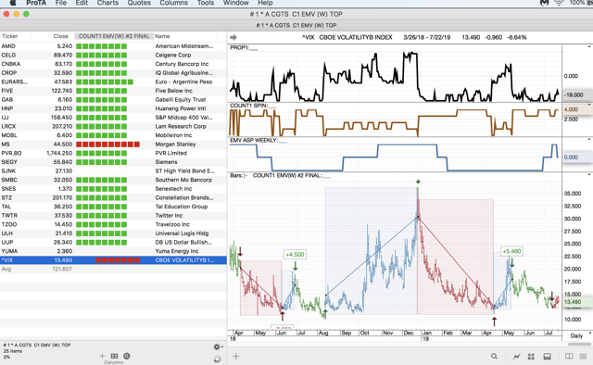Image resolution: width=593 pixels, height=365 pixels.
Task: Click the plus icon below the chart
Action: point(236,357)
